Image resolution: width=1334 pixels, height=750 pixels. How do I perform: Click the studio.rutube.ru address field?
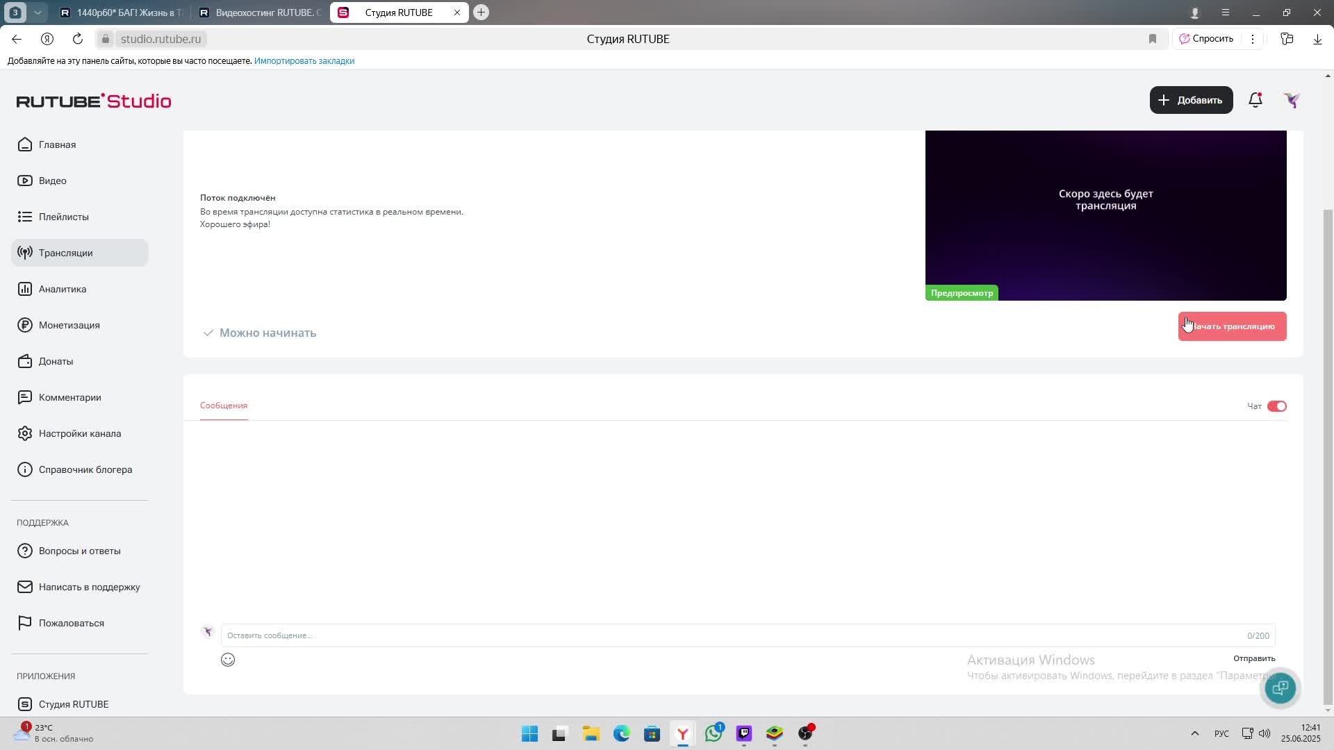pos(160,39)
